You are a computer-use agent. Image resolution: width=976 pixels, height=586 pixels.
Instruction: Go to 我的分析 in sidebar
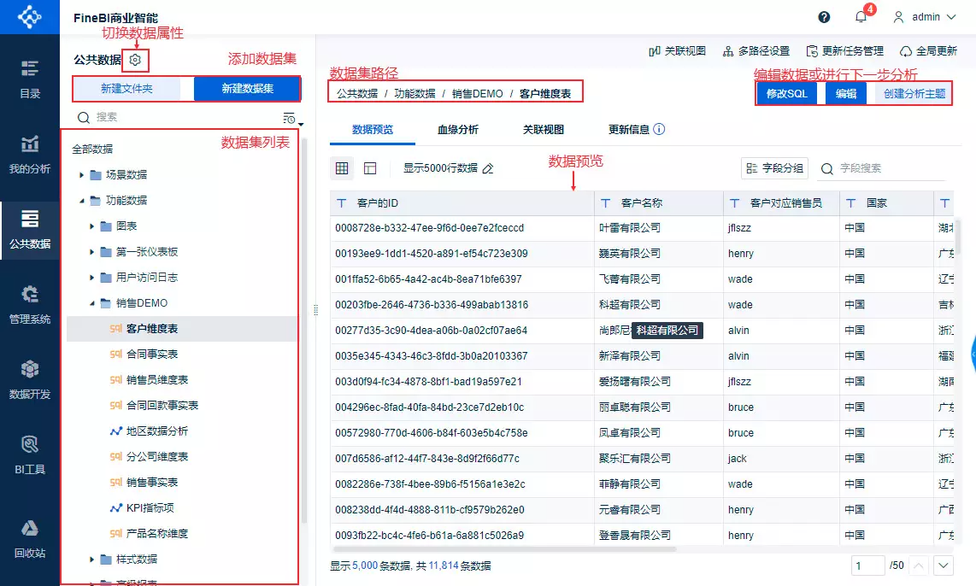30,155
